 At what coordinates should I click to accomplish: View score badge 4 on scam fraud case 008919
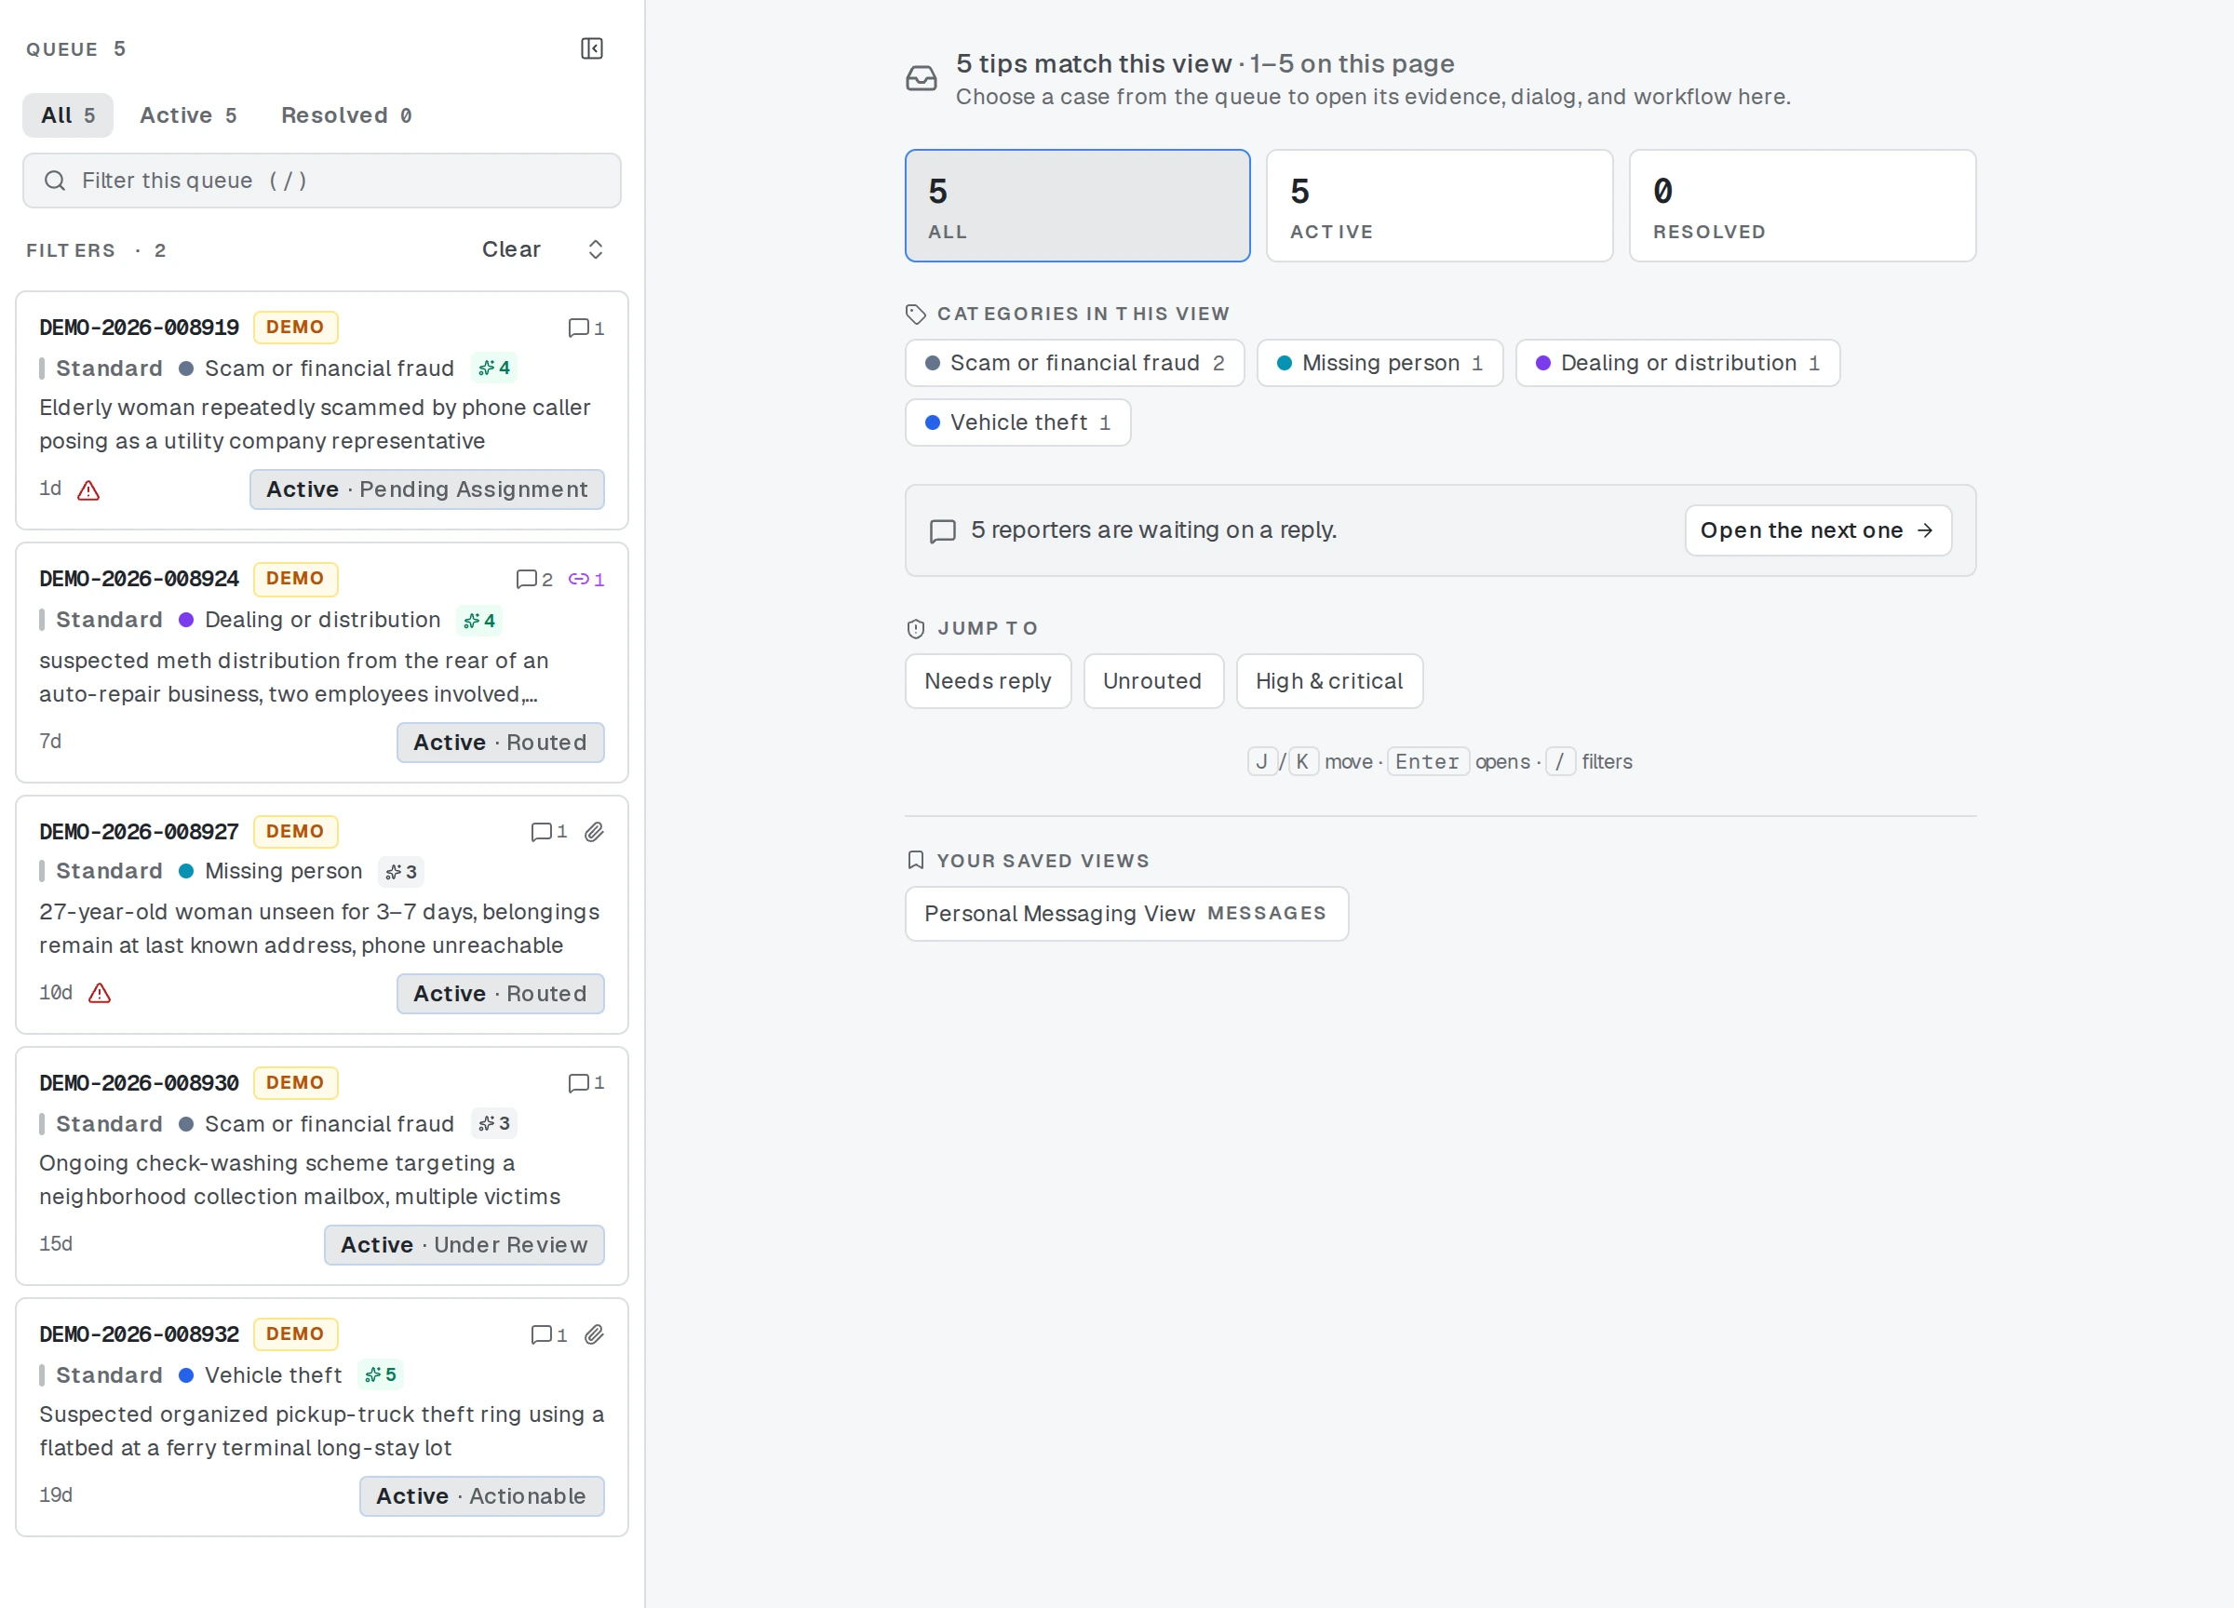click(494, 368)
